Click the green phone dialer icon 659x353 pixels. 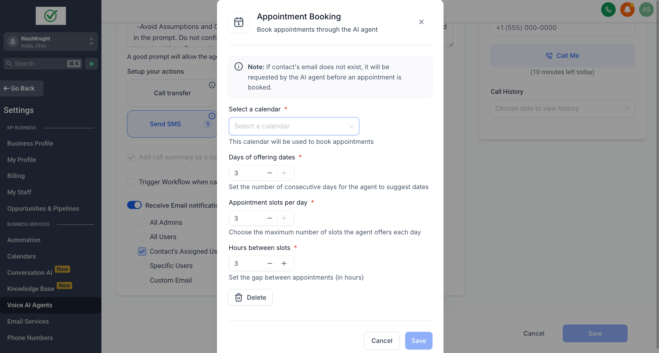[608, 10]
